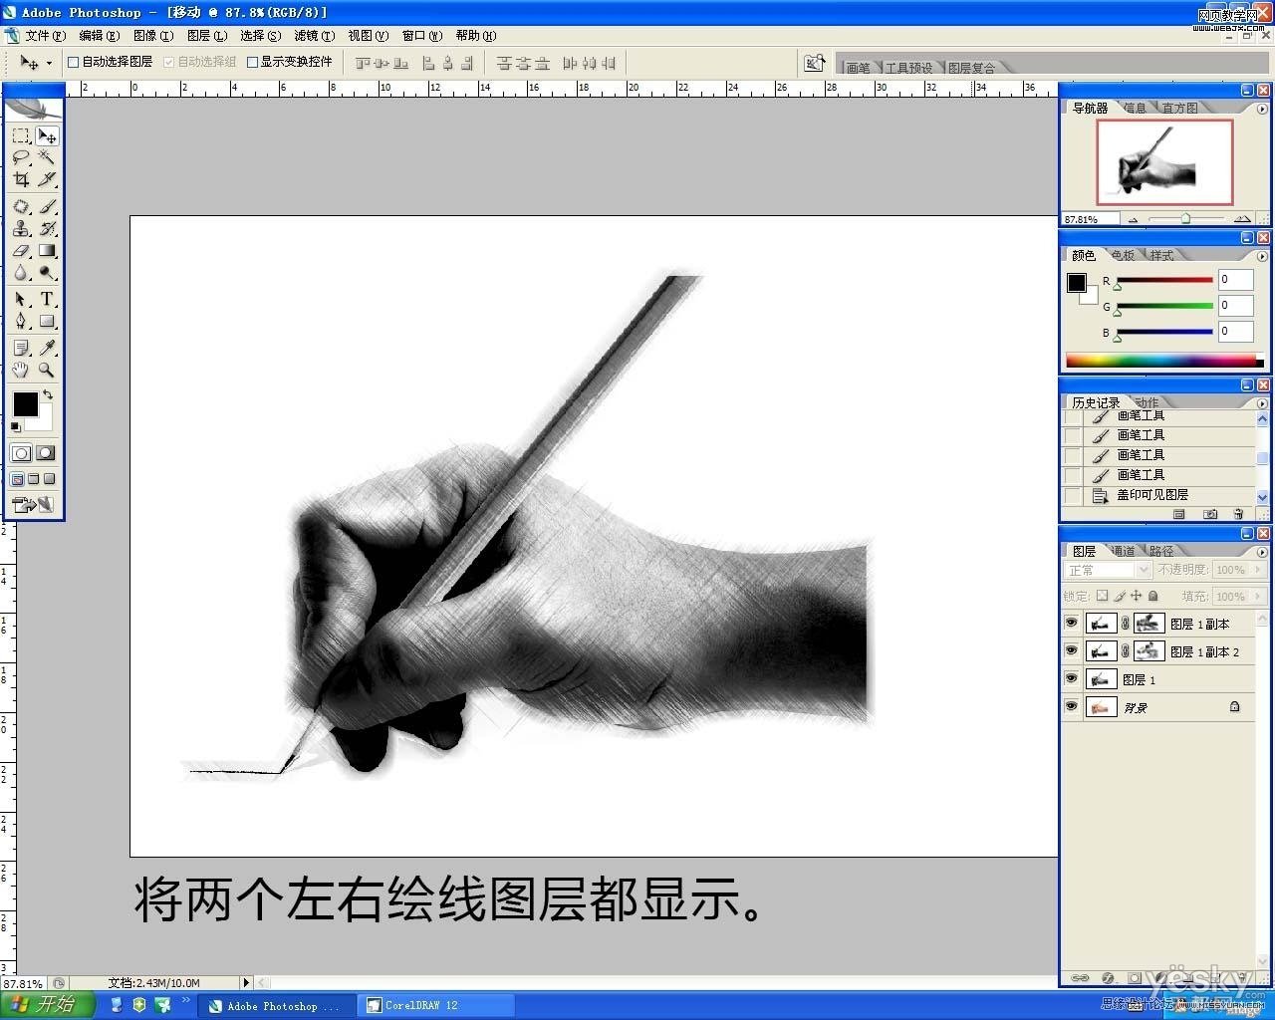Select the Hand tool

pos(21,370)
